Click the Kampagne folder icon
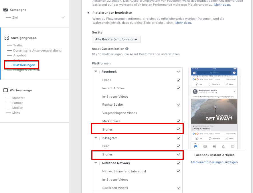 (5, 10)
